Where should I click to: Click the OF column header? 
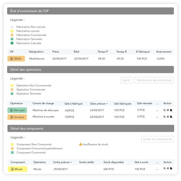click(11, 52)
